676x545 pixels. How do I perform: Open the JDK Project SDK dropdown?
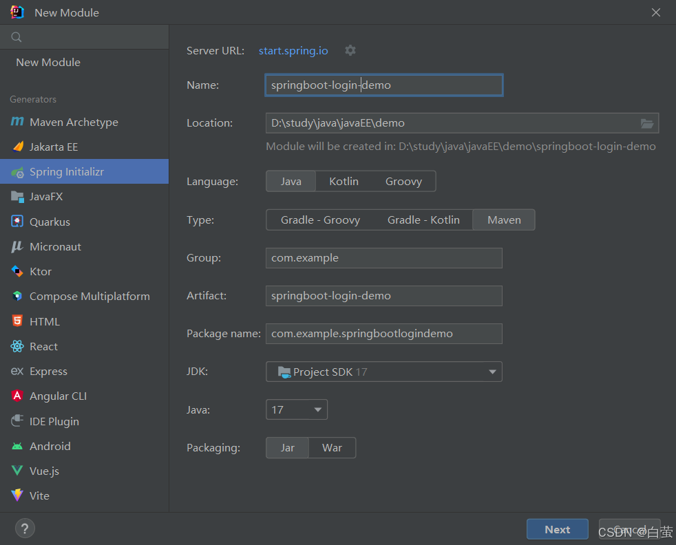pyautogui.click(x=383, y=372)
